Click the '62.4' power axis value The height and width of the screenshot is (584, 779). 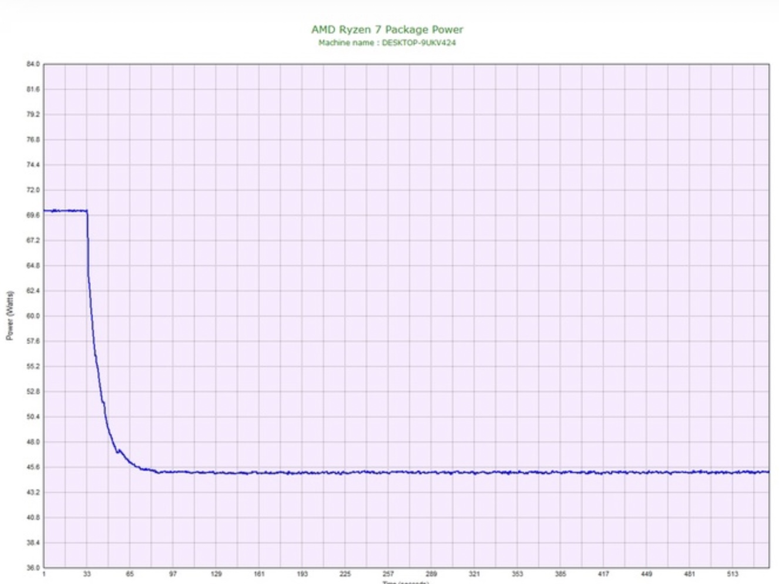33,291
